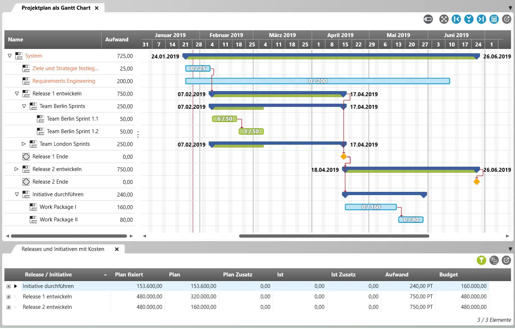Click the System task group icon
This screenshot has width=515, height=329.
coord(19,56)
